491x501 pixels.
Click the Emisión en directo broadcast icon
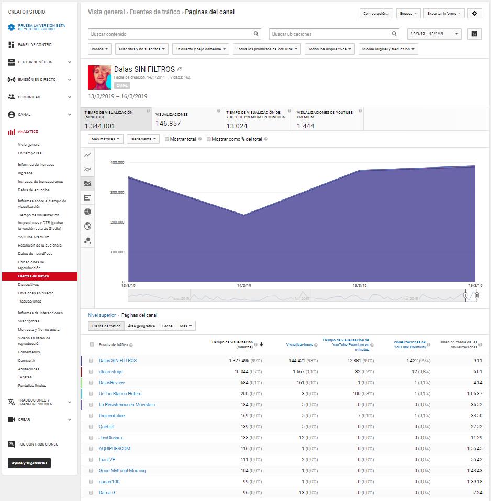pyautogui.click(x=12, y=79)
